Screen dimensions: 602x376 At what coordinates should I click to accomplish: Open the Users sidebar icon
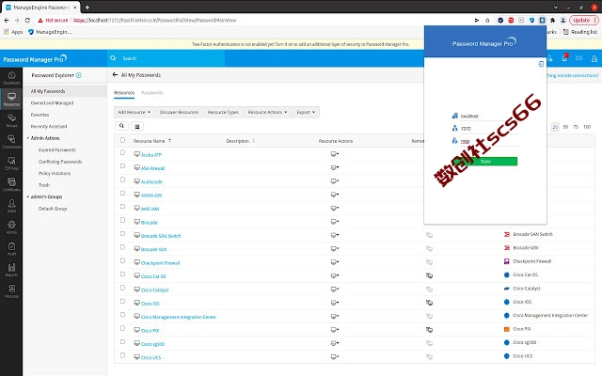click(x=11, y=206)
